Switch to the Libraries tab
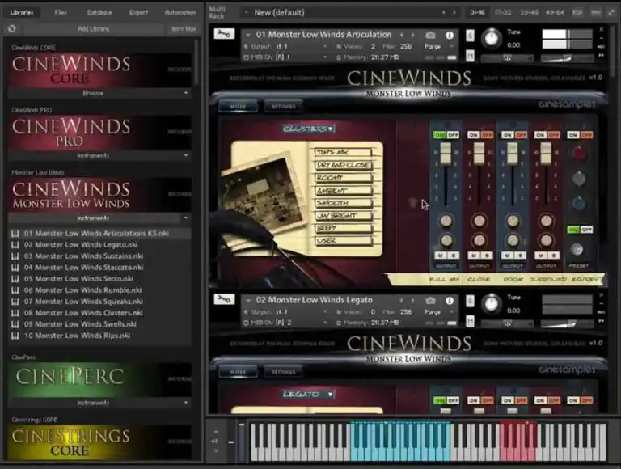 click(22, 12)
